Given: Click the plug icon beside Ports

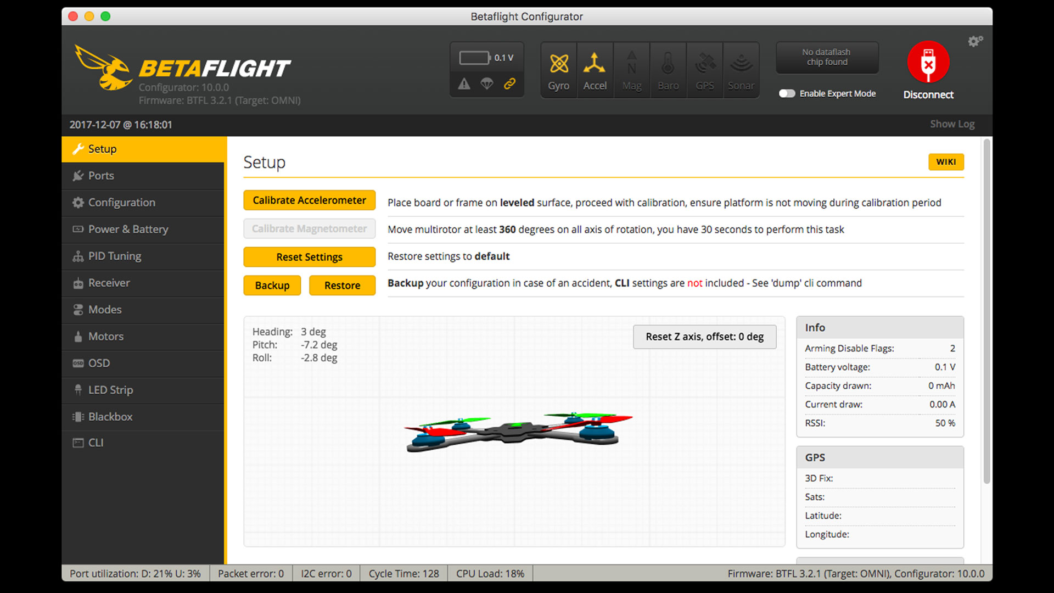Looking at the screenshot, I should 78,176.
